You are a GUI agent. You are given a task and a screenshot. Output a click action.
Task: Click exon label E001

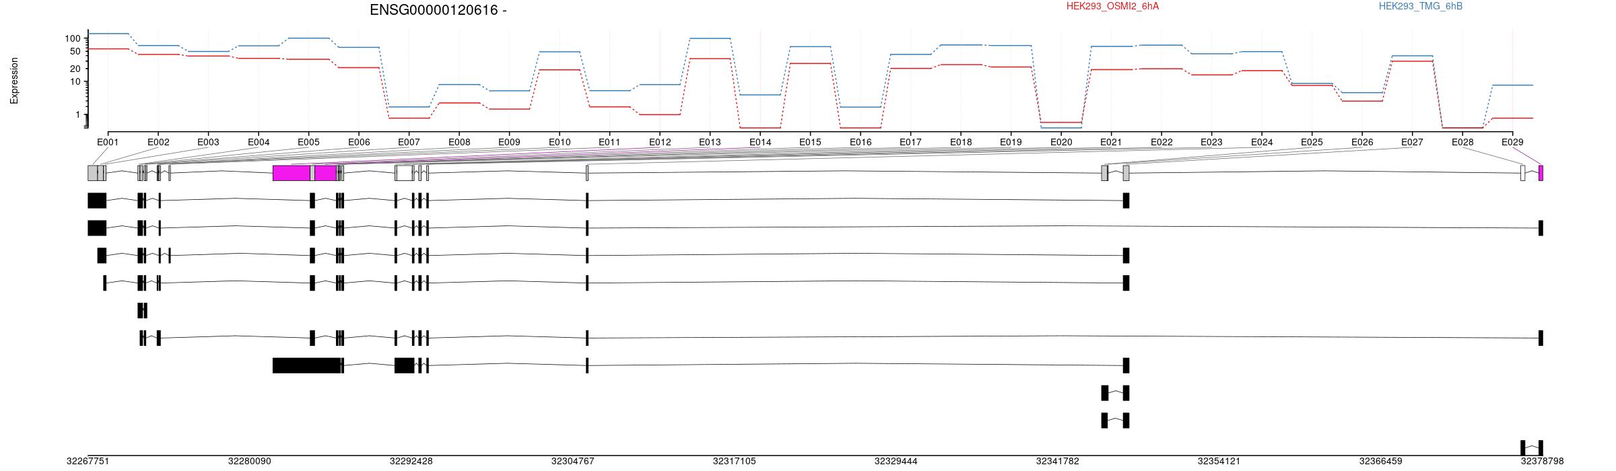coord(108,142)
